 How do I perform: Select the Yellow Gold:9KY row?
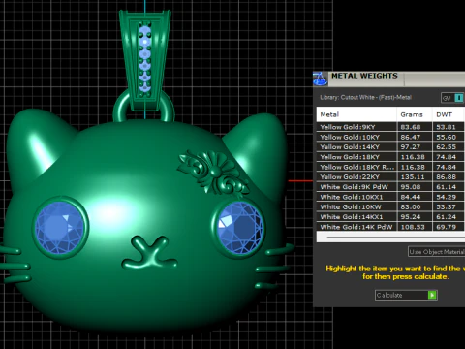coord(390,127)
